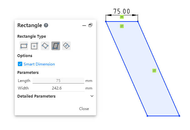Click the Width input field
Screen dimensions: 190x130
point(58,88)
